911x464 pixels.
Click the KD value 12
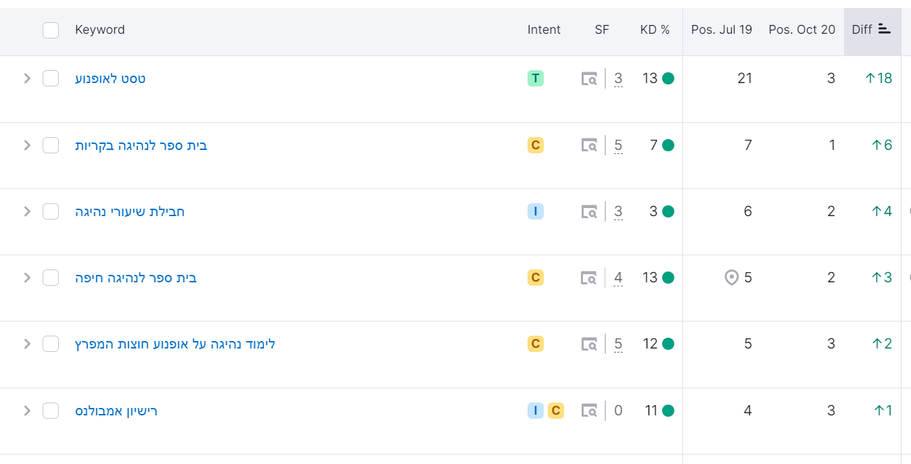coord(650,344)
